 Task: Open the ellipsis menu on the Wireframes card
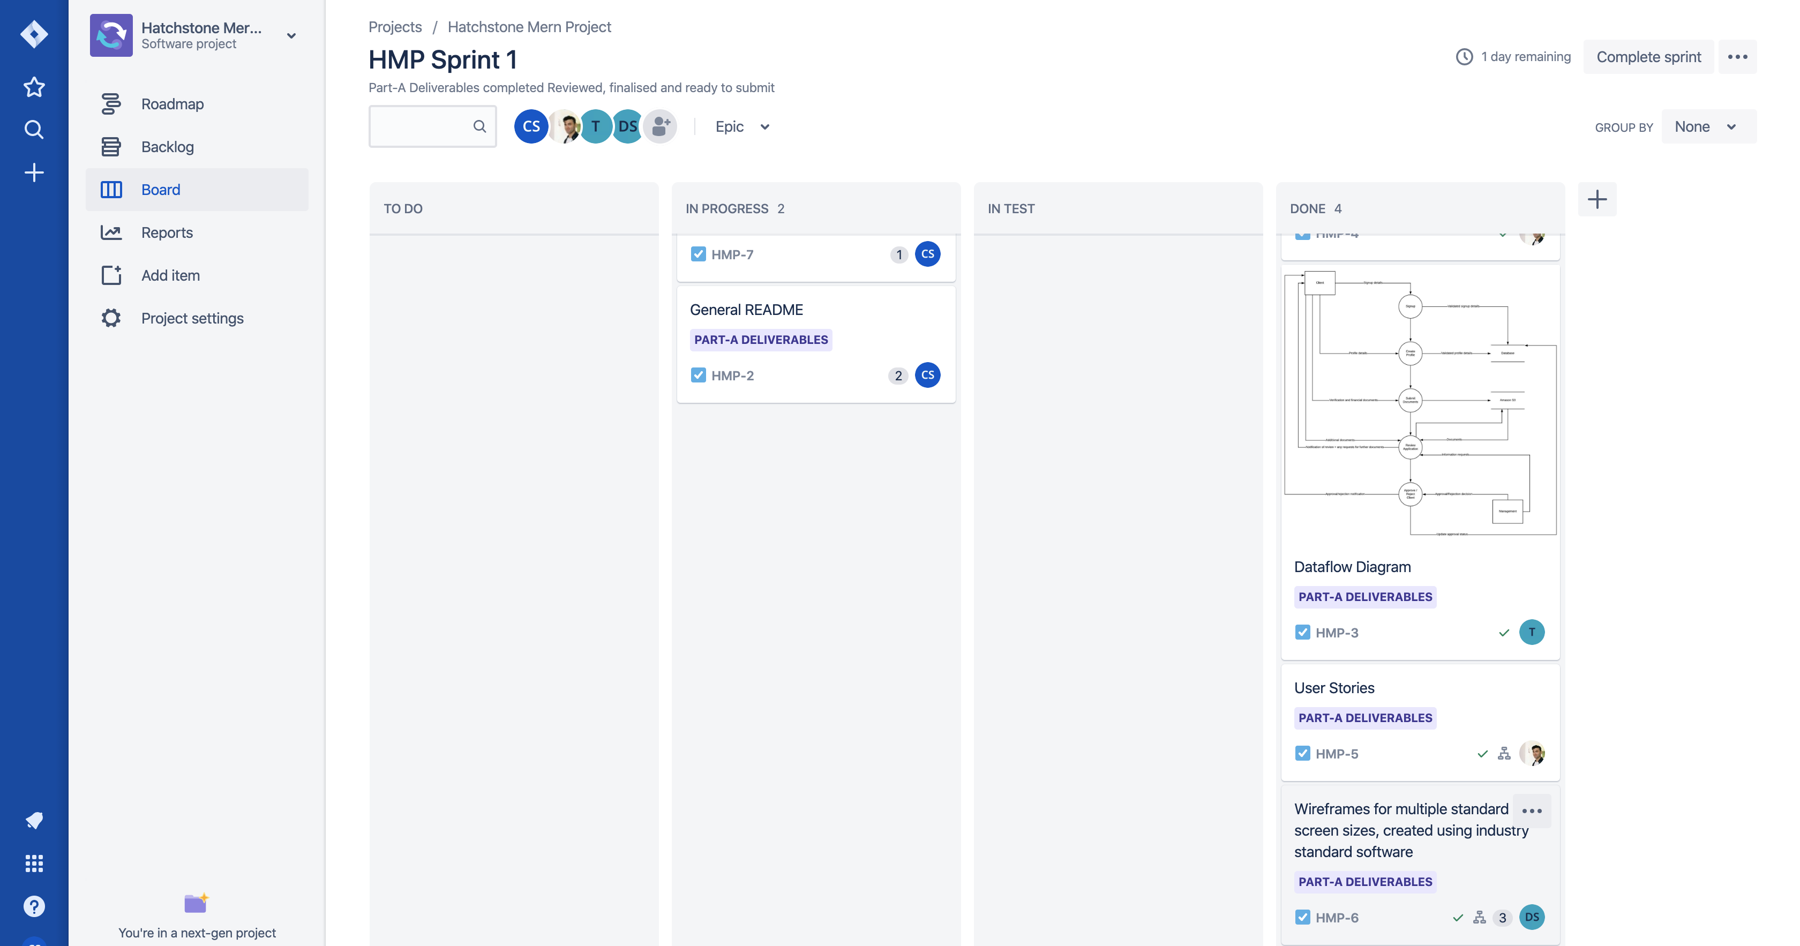click(x=1532, y=810)
